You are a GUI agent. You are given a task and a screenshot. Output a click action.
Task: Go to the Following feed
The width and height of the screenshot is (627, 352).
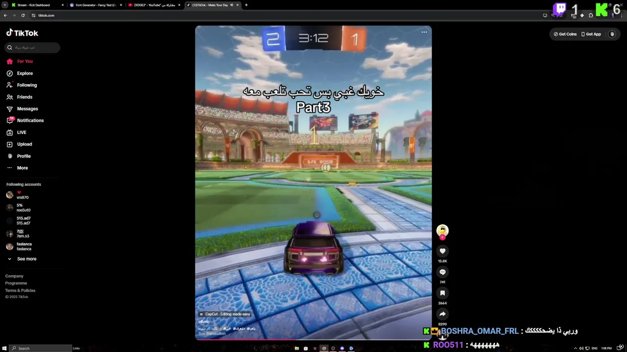click(x=26, y=85)
